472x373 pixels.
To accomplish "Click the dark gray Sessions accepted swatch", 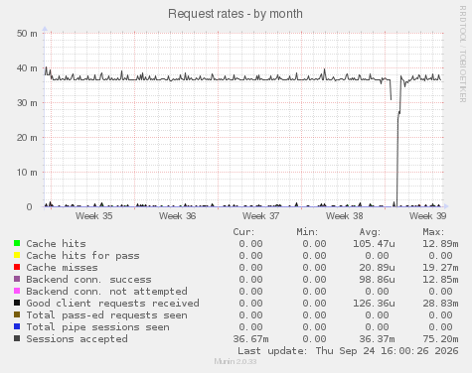I will click(17, 338).
